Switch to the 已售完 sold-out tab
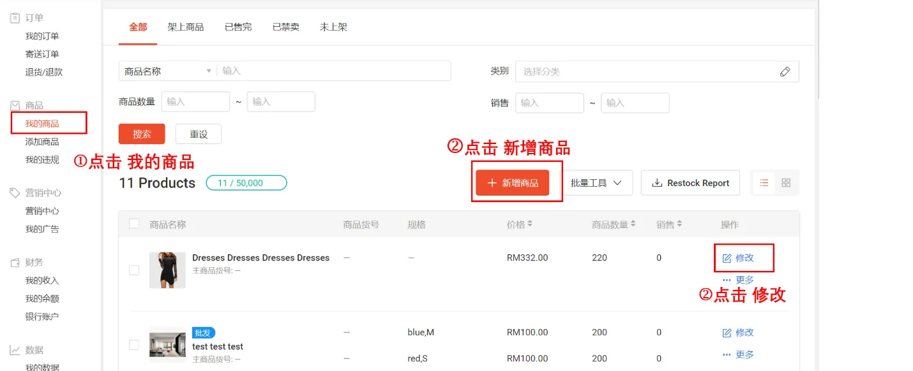913x371 pixels. [x=238, y=27]
